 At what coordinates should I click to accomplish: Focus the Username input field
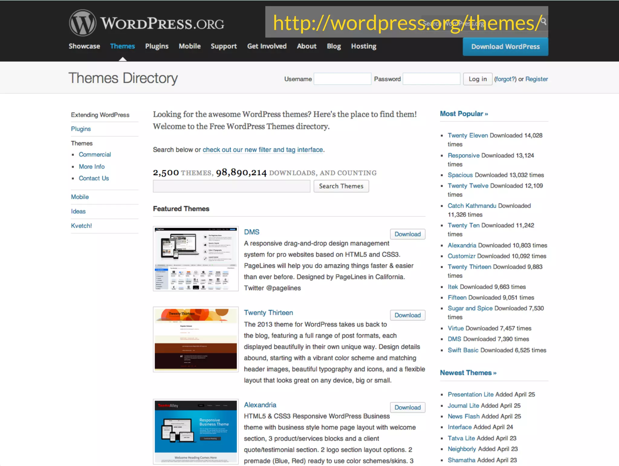pos(342,79)
